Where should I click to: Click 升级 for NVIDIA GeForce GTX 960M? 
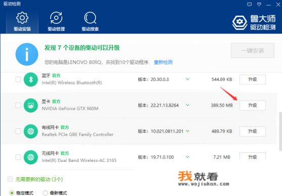click(253, 106)
